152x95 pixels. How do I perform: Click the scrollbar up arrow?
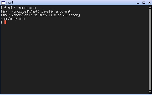[150, 7]
